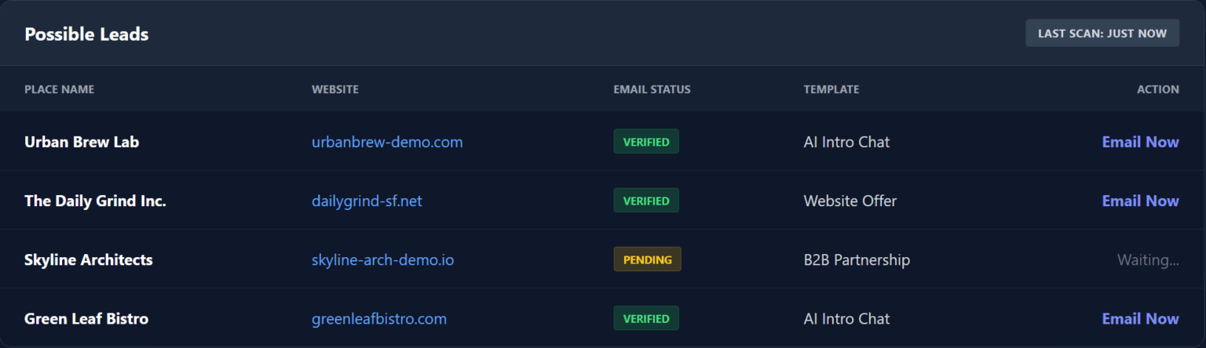Click the Email Status column header
Viewport: 1206px width, 348px height.
pos(652,89)
